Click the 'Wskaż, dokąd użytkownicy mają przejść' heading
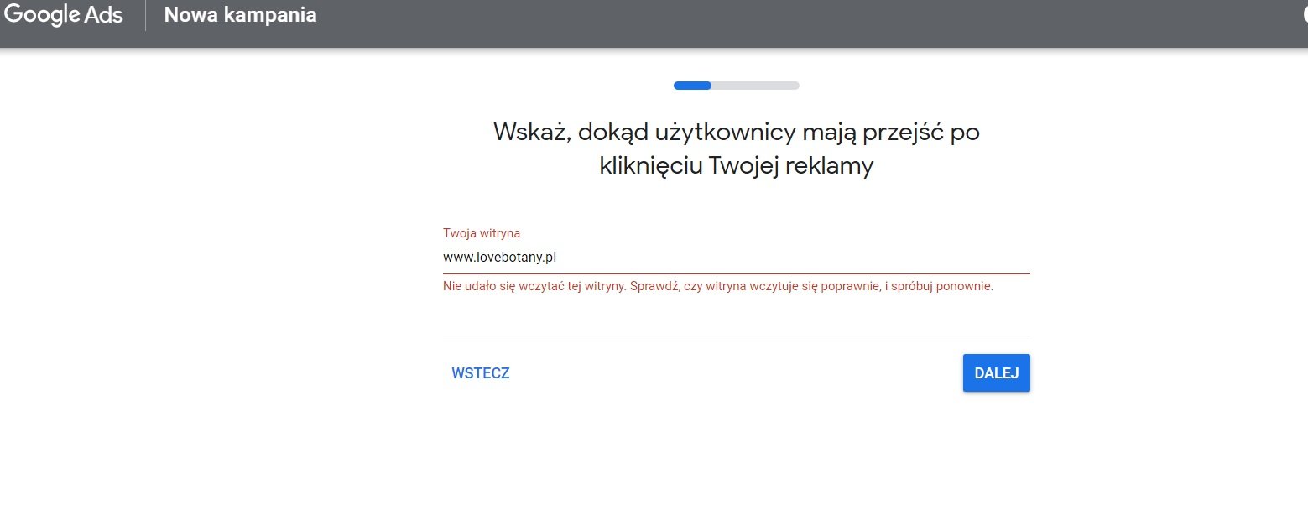 pyautogui.click(x=737, y=148)
